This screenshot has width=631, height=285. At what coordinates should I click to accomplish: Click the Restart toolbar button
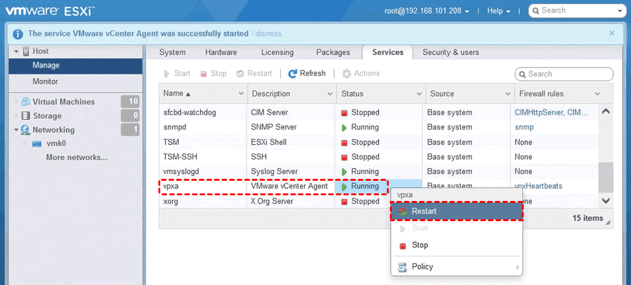tap(254, 74)
